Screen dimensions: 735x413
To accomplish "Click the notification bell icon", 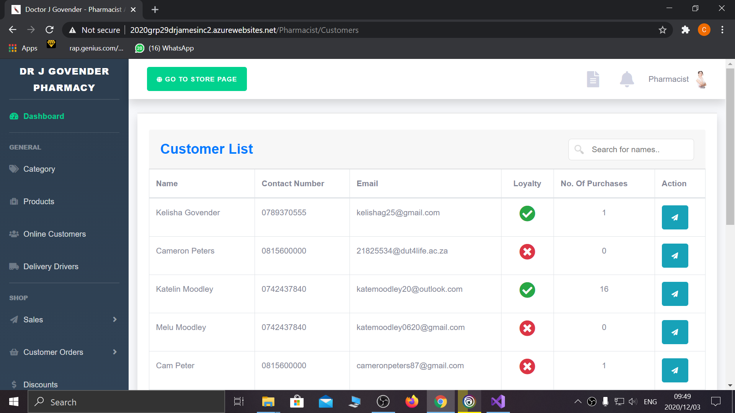I will (x=627, y=79).
